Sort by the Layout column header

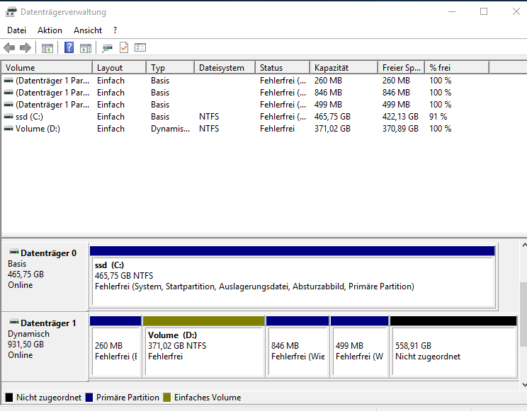[x=119, y=67]
